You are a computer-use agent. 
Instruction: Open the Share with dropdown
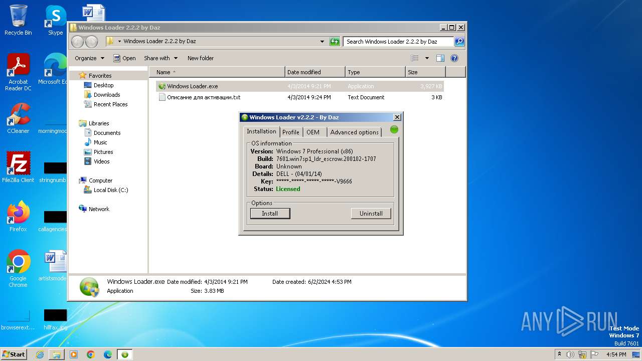pyautogui.click(x=160, y=58)
